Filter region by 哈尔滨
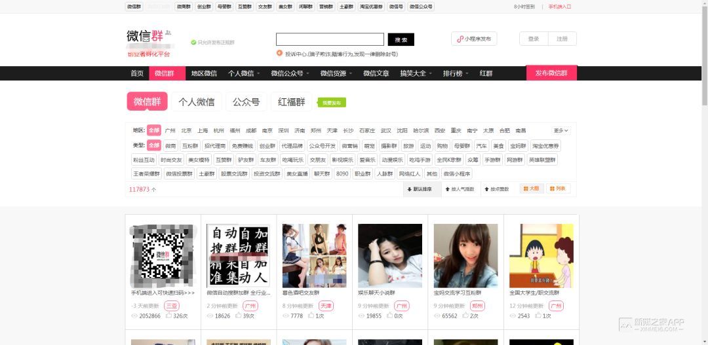The image size is (708, 345). [421, 131]
